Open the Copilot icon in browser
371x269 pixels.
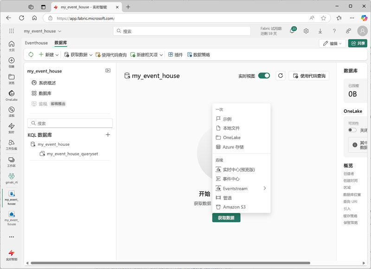point(364,18)
